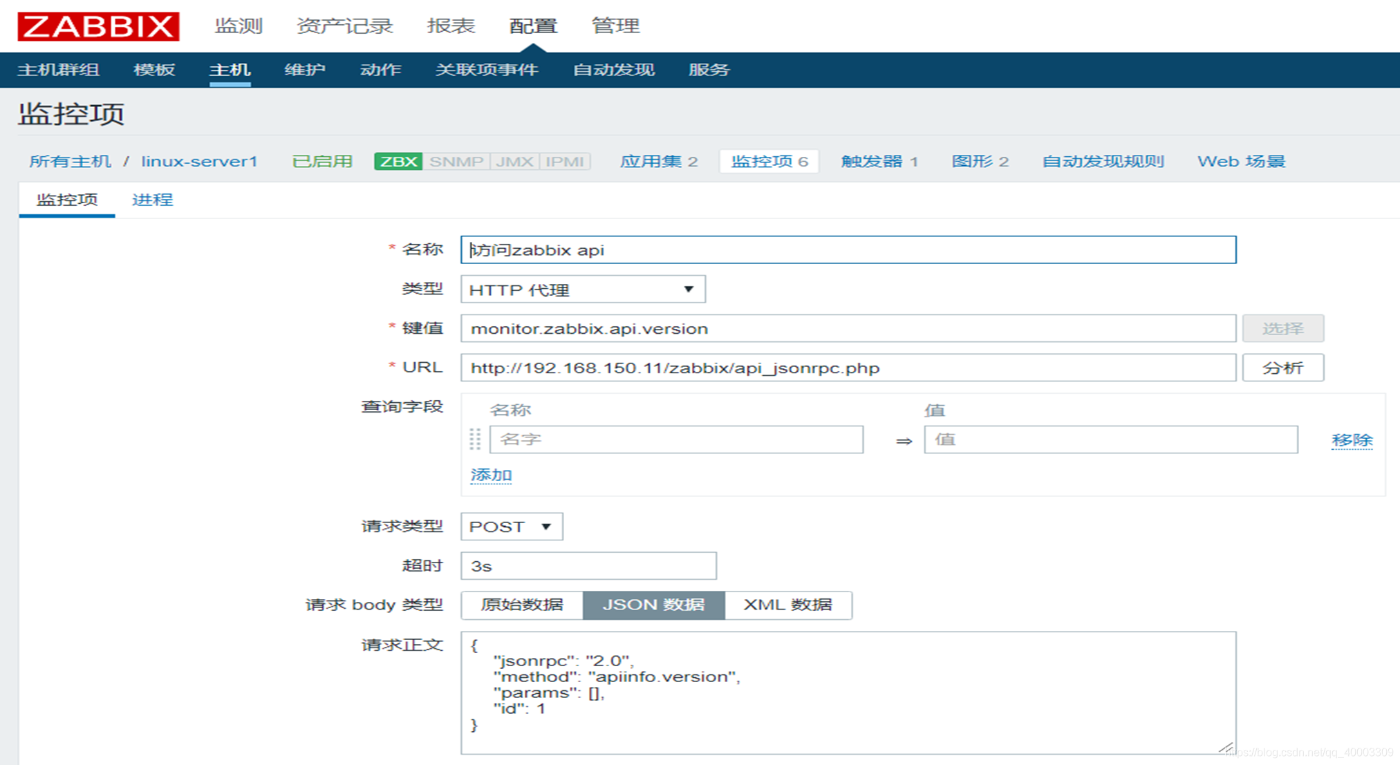Image resolution: width=1400 pixels, height=765 pixels.
Task: Click the IPMI availability badge
Action: click(565, 162)
